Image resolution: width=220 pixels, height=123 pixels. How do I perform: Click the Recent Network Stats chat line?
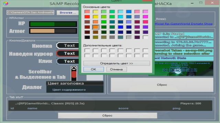pyautogui.click(x=184, y=58)
